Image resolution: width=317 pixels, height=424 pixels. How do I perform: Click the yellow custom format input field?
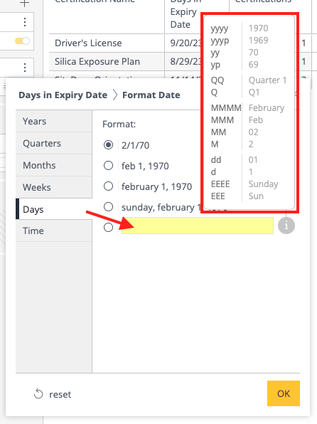click(198, 226)
